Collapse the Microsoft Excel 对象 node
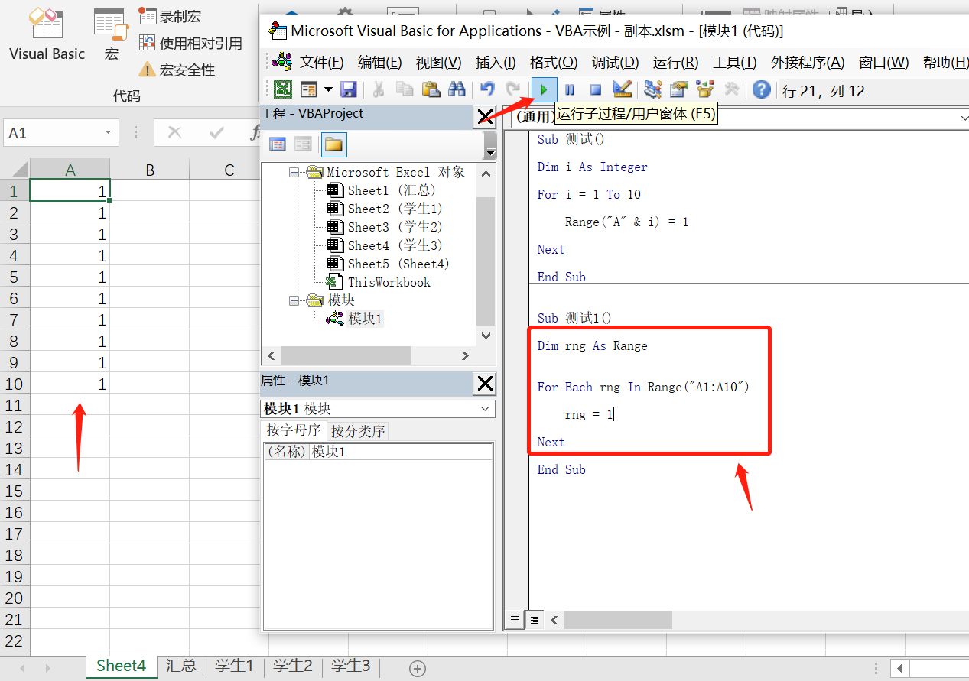This screenshot has width=969, height=681. click(294, 172)
